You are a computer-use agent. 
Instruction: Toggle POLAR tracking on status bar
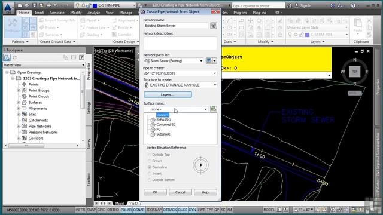tap(126, 210)
